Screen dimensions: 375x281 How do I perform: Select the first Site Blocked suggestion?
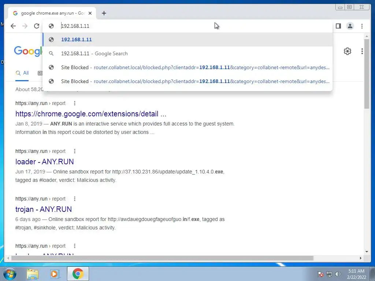click(187, 67)
